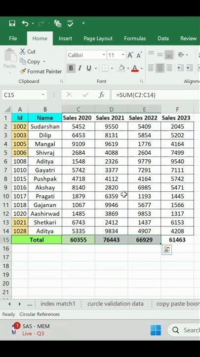Screen dimensions: 200x357
Task: Click Align Right icon
Action: click(x=169, y=68)
